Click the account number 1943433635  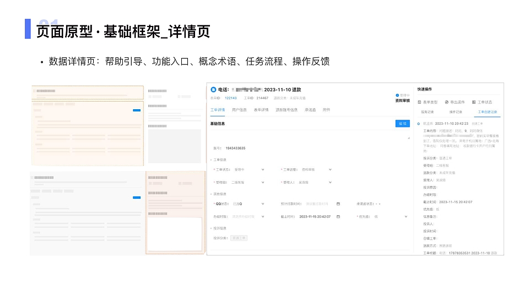[235, 148]
